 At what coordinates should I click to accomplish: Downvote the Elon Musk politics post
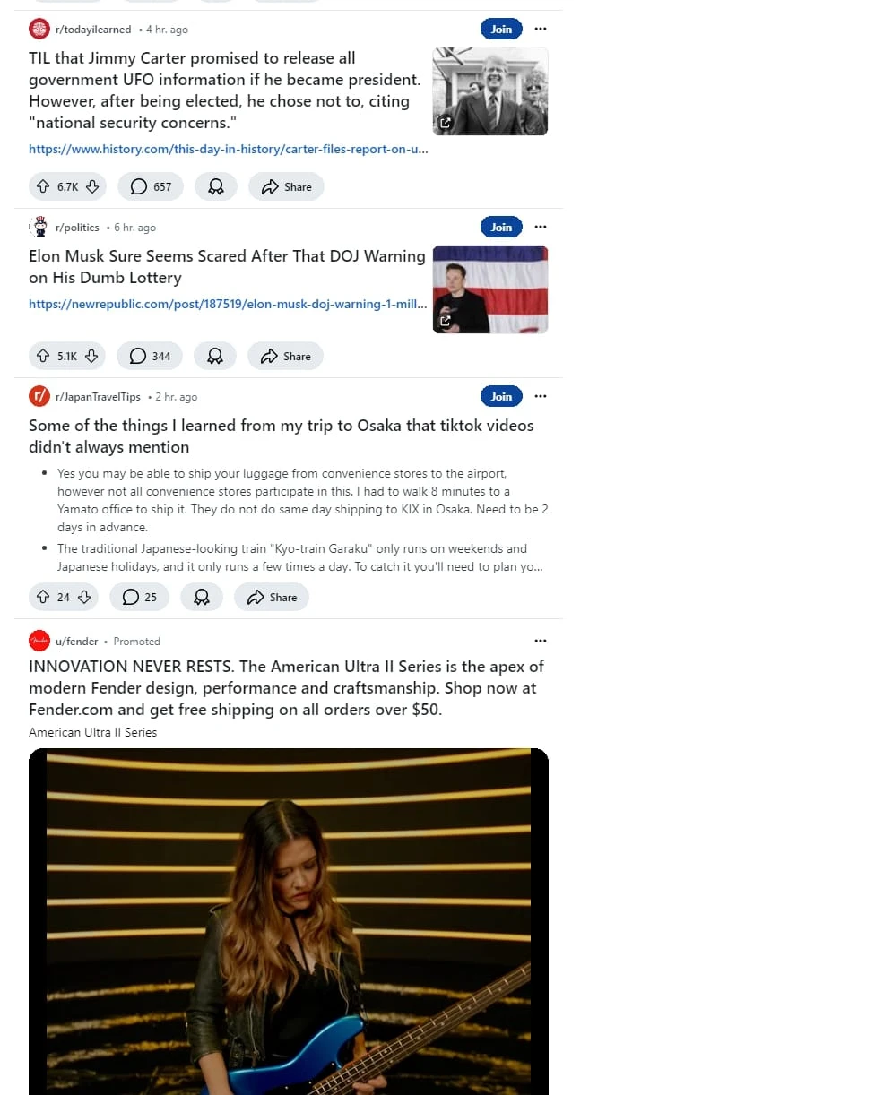click(91, 356)
